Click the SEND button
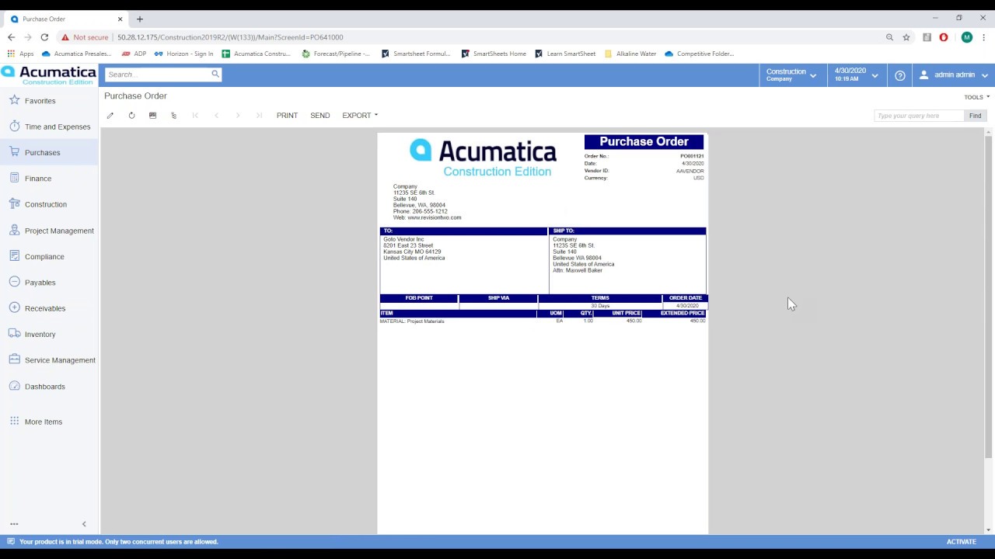 pos(319,116)
